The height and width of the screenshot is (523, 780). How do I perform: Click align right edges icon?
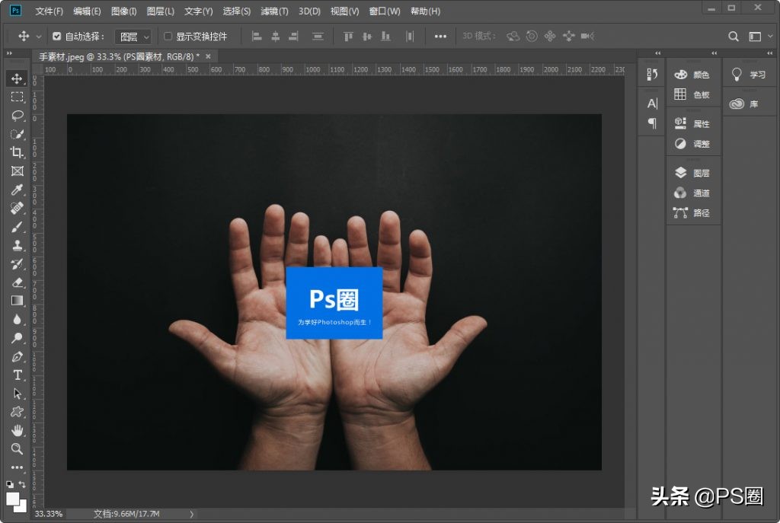tap(293, 37)
